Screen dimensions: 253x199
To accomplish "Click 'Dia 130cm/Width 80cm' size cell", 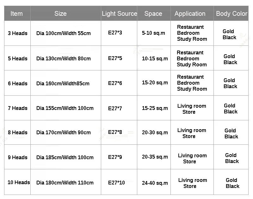I will click(x=66, y=58).
